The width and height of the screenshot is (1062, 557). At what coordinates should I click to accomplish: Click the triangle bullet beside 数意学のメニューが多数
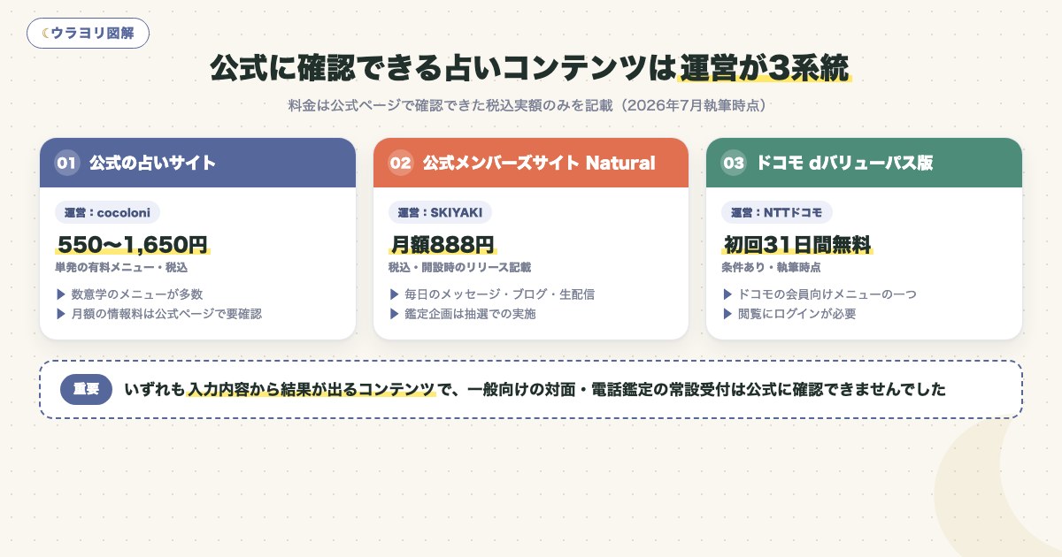click(x=60, y=294)
